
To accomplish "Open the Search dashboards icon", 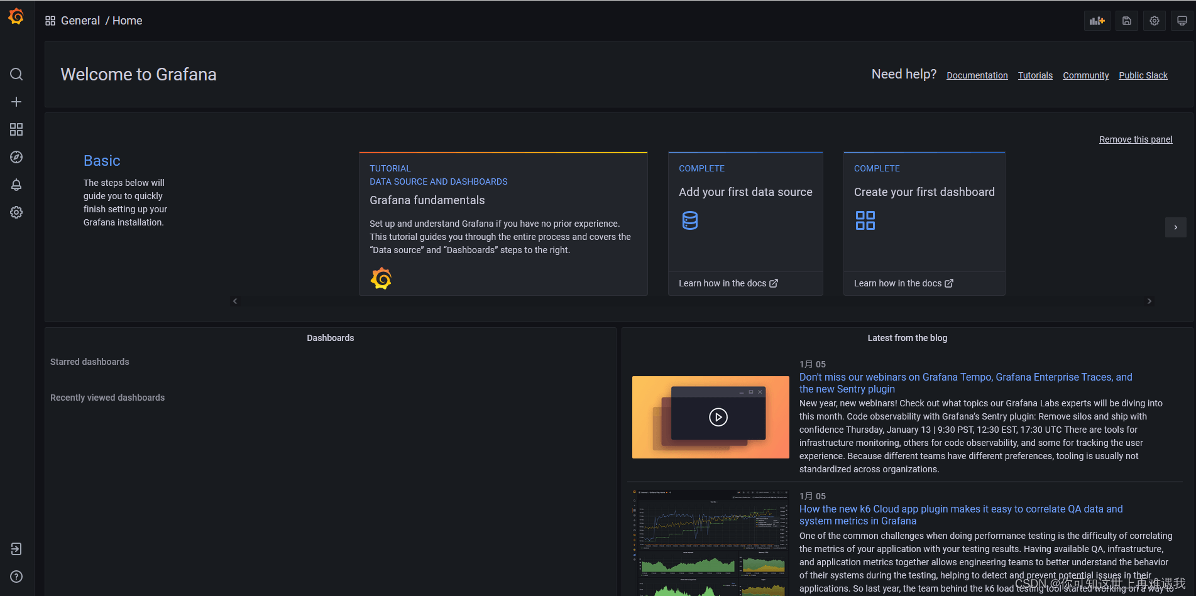I will (x=16, y=74).
